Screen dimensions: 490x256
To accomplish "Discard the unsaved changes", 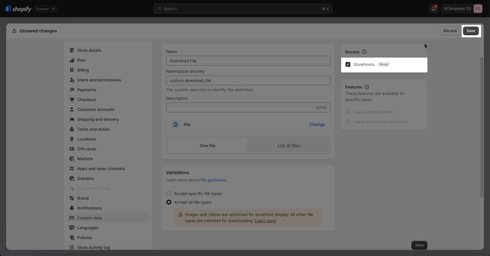I will coord(450,31).
